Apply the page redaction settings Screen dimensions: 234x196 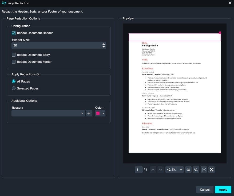point(223,190)
